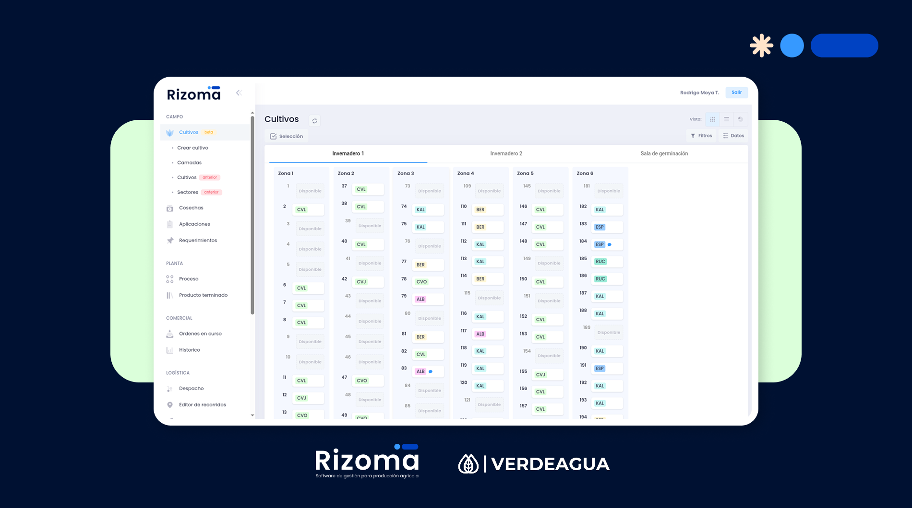Click the Salir button
Image resolution: width=912 pixels, height=508 pixels.
click(736, 92)
